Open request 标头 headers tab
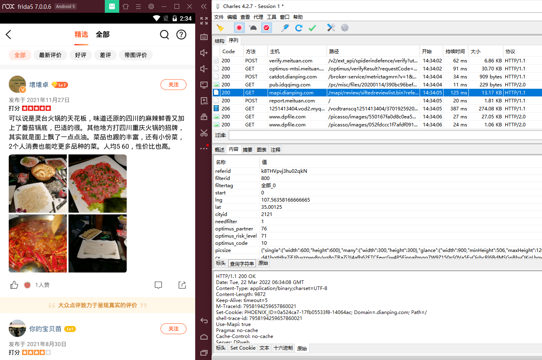Screen dimensions: 542x360 (x=221, y=263)
